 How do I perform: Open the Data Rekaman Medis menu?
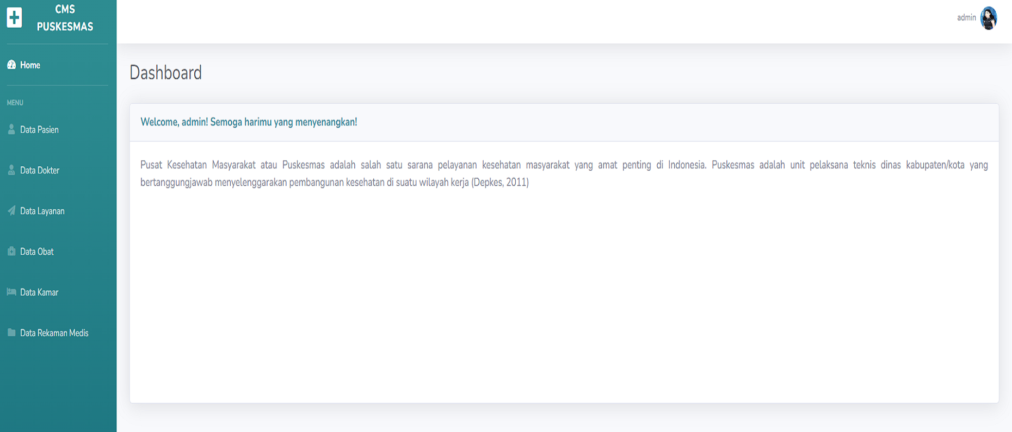click(54, 333)
